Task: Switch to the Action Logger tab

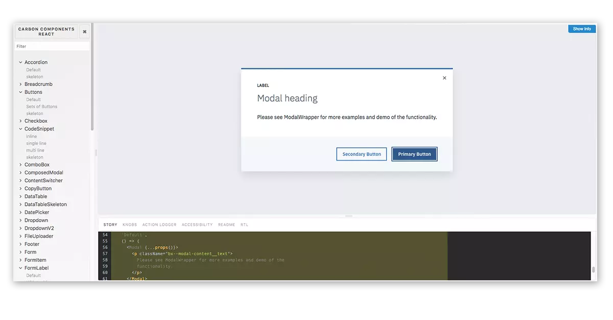Action: [x=159, y=225]
